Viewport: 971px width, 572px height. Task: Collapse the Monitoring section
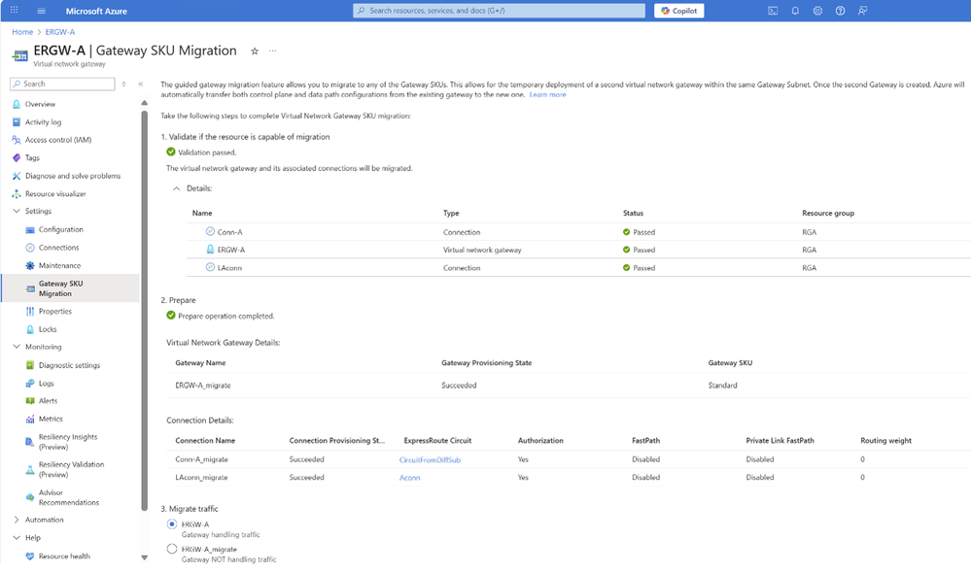(17, 347)
